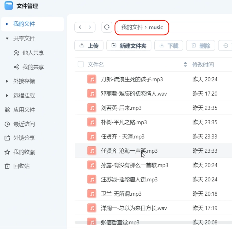
Task: Refresh the folder listing
Action: point(107,27)
